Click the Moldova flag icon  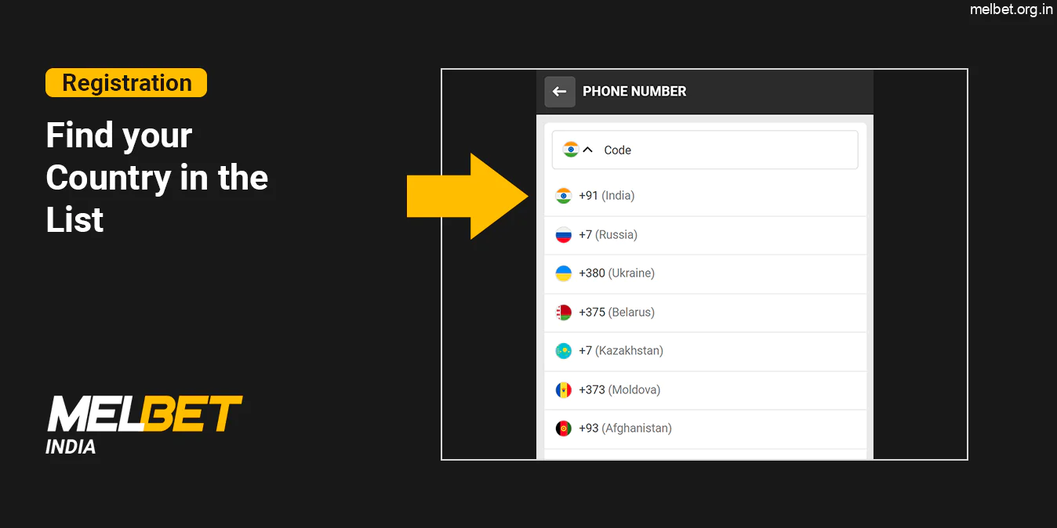tap(564, 389)
